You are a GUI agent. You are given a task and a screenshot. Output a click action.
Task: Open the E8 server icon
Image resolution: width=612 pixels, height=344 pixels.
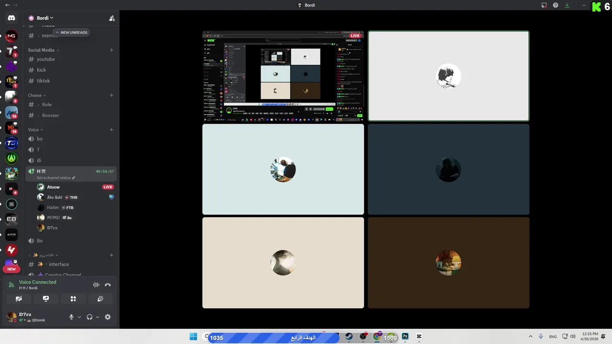point(11,219)
